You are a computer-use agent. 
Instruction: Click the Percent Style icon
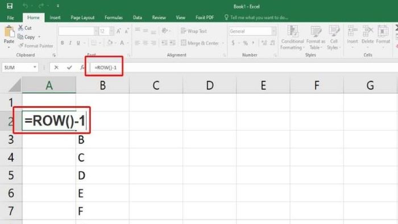245,43
